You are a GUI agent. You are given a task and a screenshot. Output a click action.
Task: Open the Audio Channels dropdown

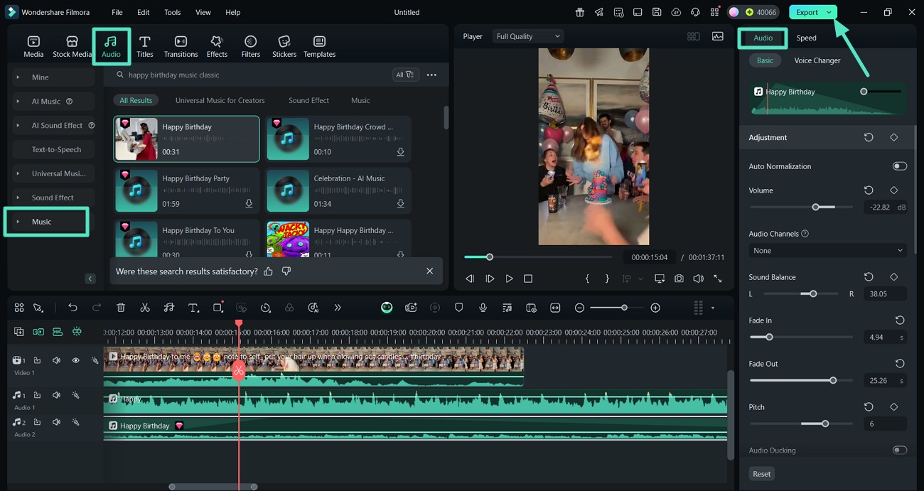coord(827,251)
